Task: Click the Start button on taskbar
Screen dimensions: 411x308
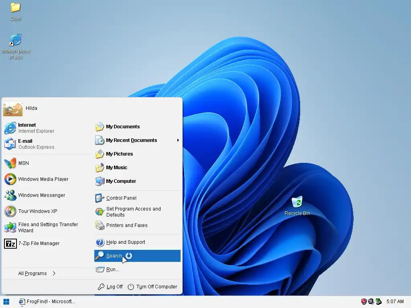Action: [x=6, y=302]
